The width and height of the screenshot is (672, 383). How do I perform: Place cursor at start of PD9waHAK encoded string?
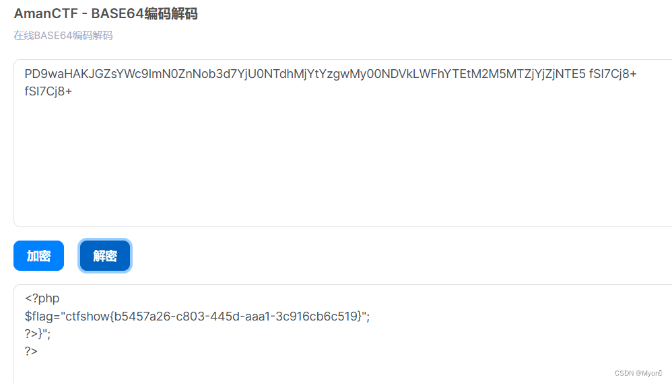click(x=26, y=74)
